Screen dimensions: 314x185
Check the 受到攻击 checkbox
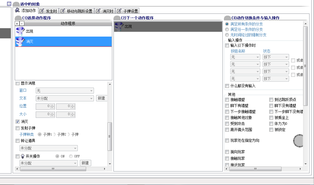[227, 124]
